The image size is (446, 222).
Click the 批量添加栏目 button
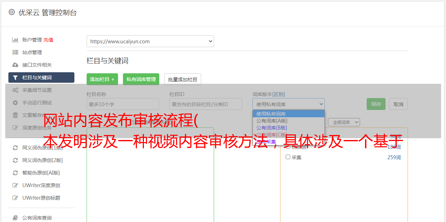[x=182, y=79]
